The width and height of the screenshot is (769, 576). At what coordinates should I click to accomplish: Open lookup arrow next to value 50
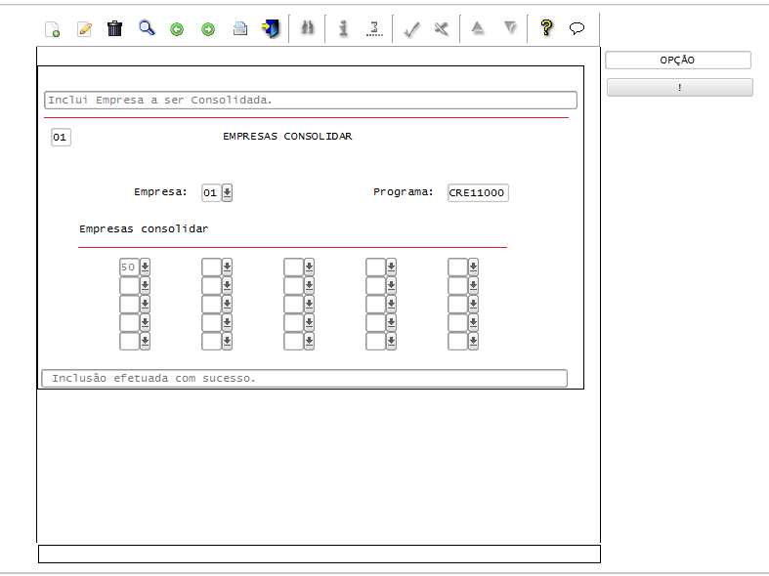145,267
